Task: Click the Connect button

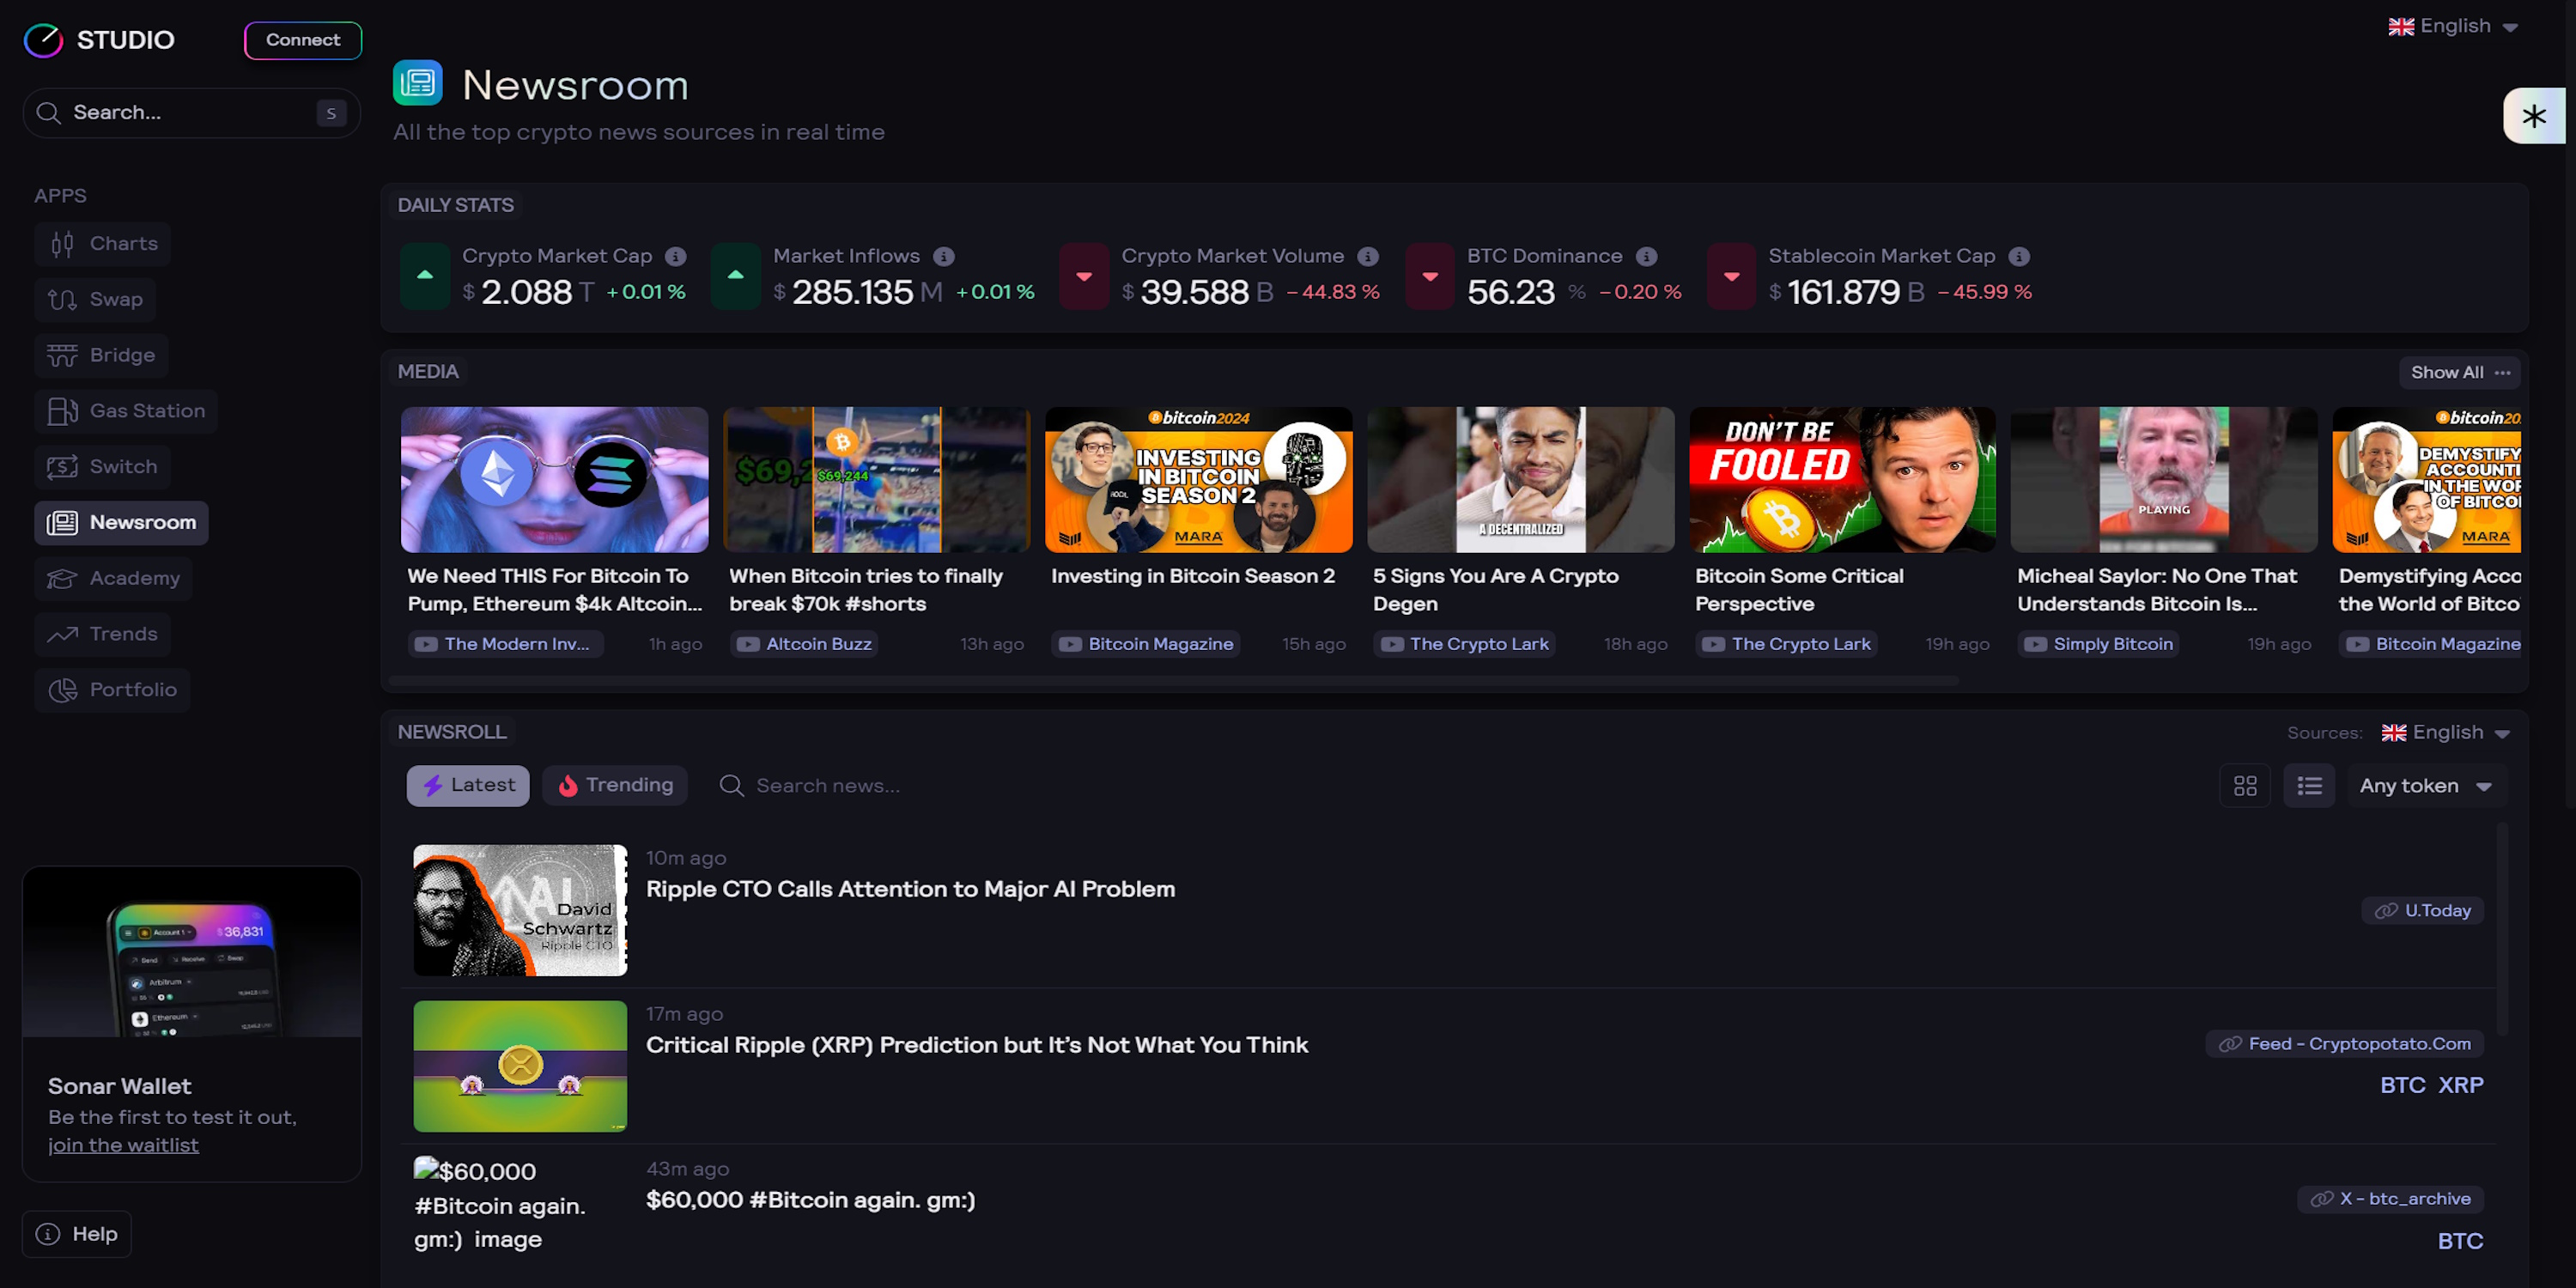Action: [303, 41]
